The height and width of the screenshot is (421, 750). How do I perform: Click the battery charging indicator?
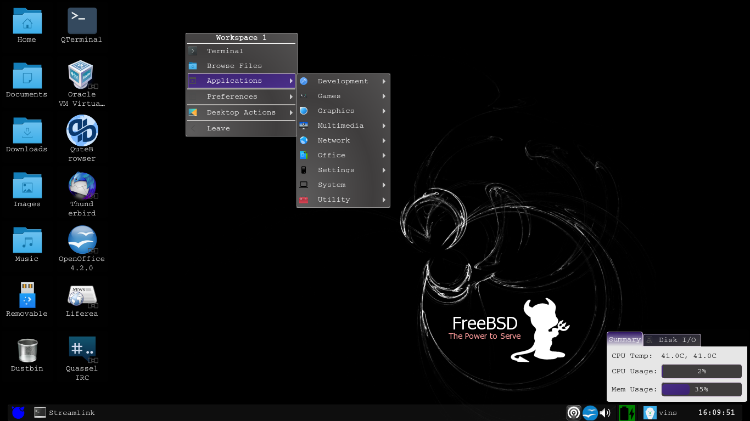click(x=627, y=413)
